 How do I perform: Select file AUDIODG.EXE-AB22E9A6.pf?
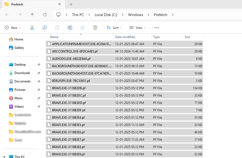pyautogui.click(x=124, y=59)
